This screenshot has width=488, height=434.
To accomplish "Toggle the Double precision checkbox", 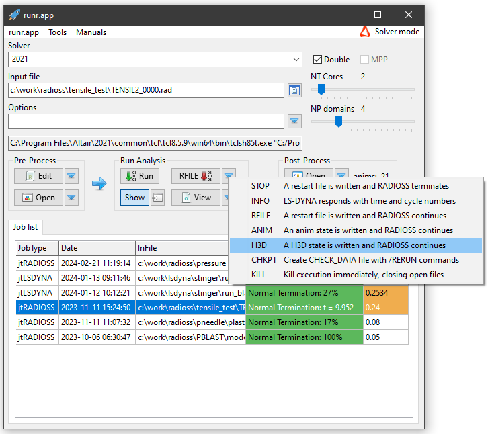I will pyautogui.click(x=317, y=59).
